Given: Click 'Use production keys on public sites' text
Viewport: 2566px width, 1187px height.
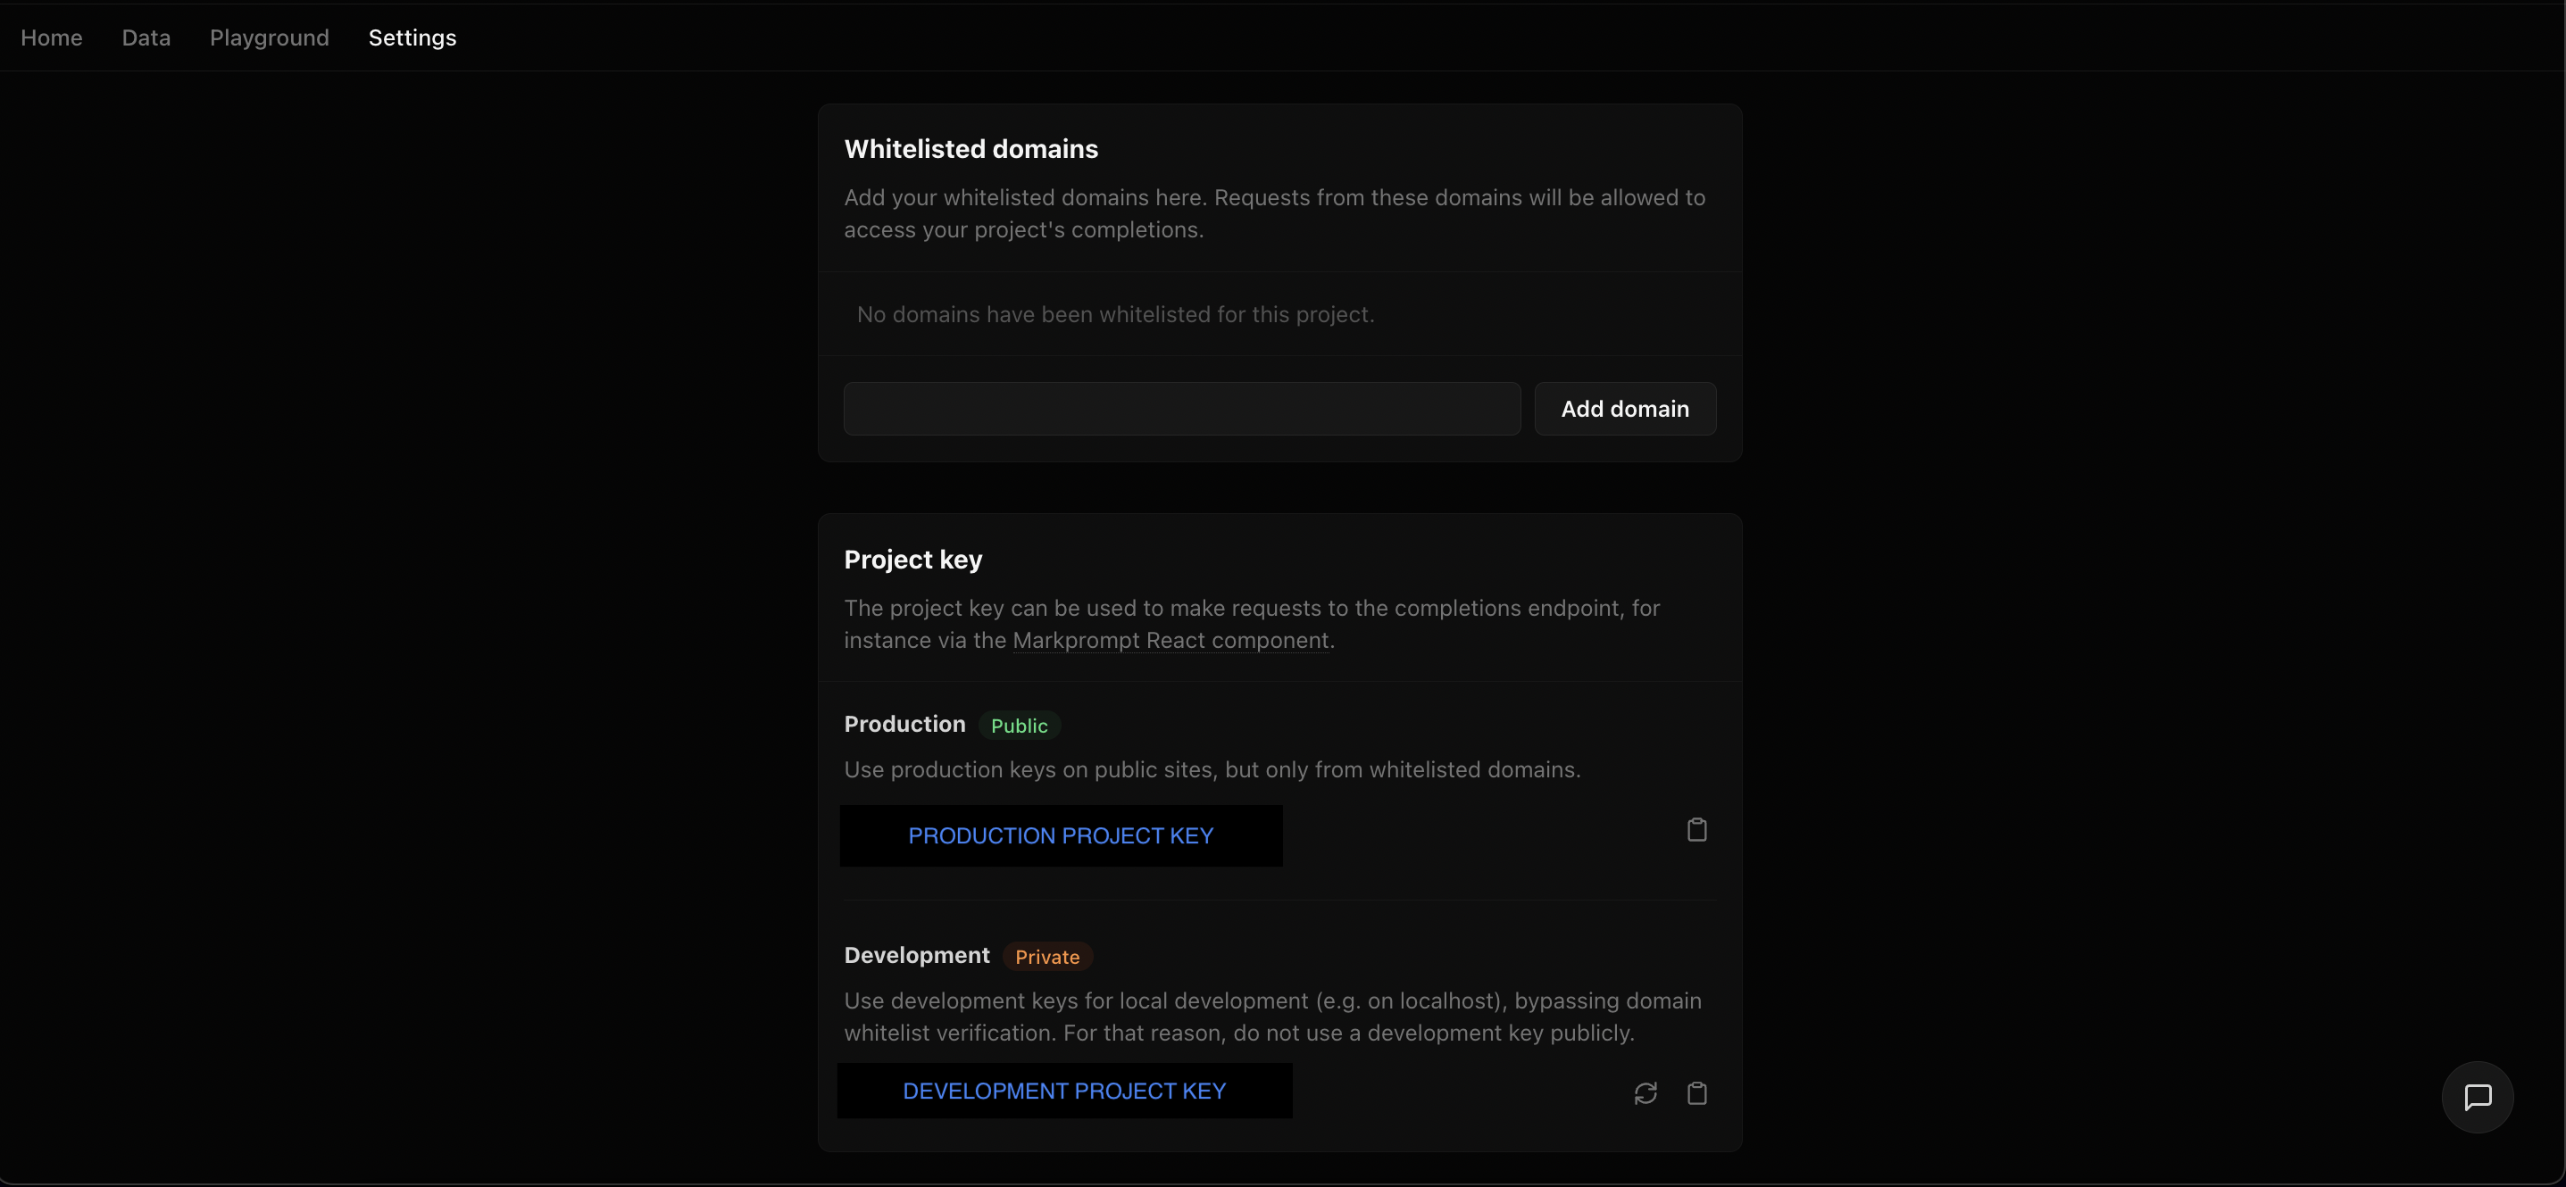Looking at the screenshot, I should [x=1212, y=769].
